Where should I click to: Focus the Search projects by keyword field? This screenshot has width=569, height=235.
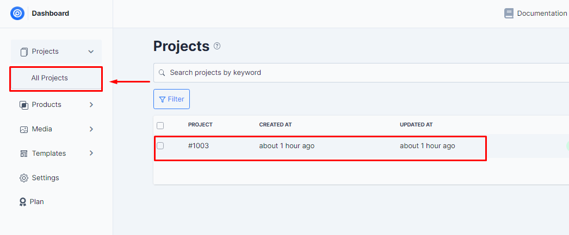point(361,73)
